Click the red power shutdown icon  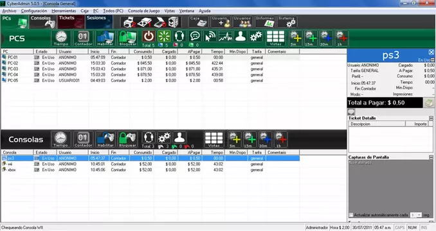(149, 37)
